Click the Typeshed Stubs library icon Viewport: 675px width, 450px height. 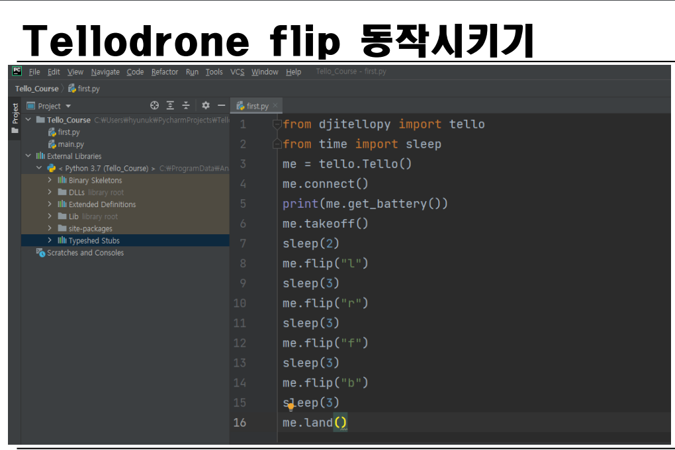pos(62,240)
